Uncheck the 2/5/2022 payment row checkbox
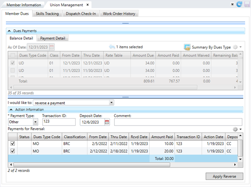Image resolution: width=251 pixels, height=187 pixels. pyautogui.click(x=13, y=144)
